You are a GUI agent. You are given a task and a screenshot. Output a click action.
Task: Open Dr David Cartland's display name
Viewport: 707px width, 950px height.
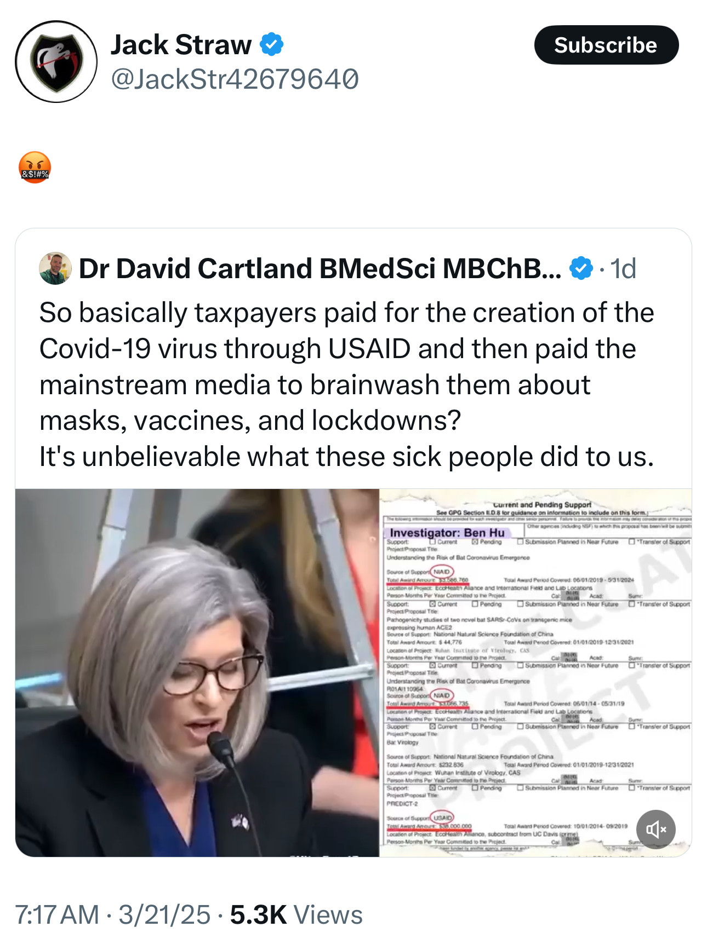point(320,268)
